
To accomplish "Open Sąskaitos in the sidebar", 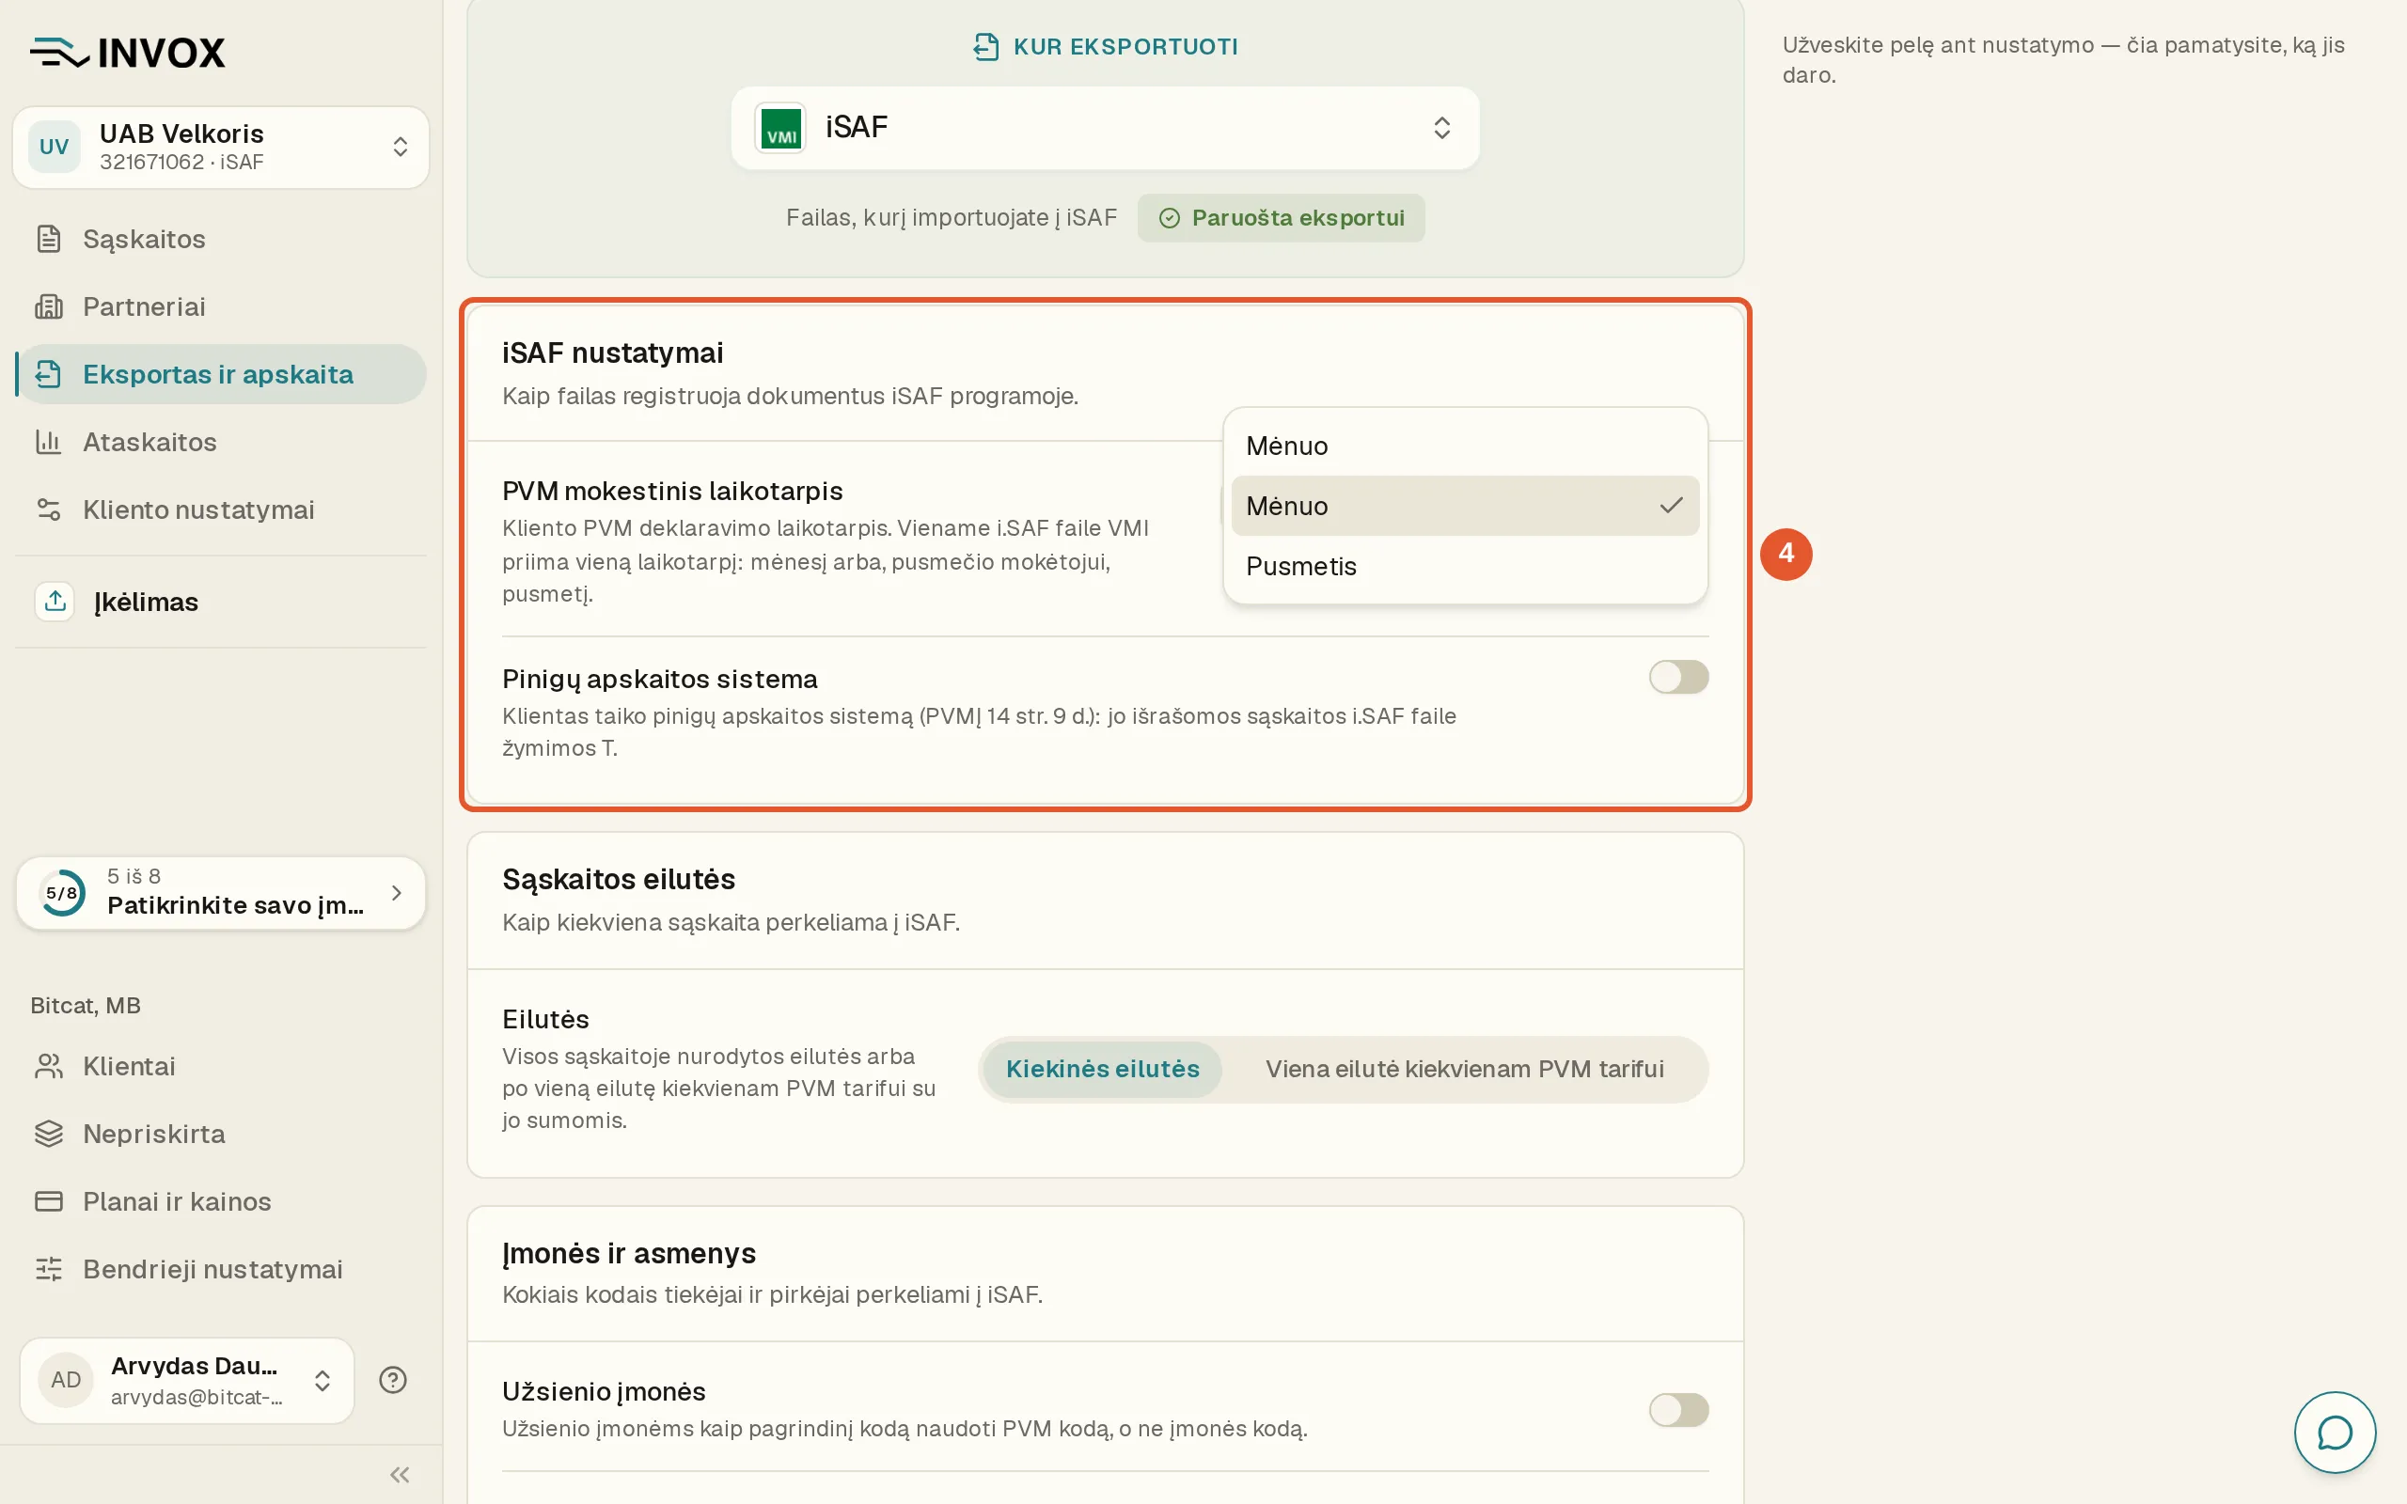I will coord(221,239).
